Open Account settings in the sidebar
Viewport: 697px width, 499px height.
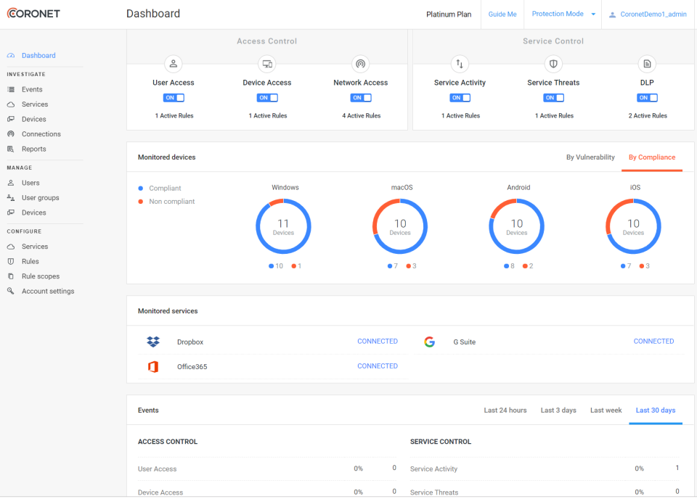(48, 291)
